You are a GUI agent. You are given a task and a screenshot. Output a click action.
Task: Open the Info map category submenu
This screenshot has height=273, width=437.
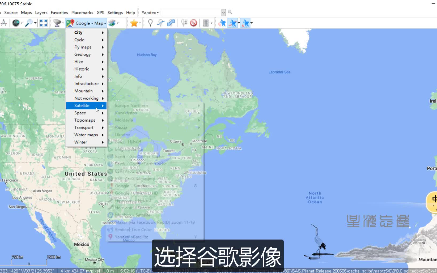tap(86, 76)
